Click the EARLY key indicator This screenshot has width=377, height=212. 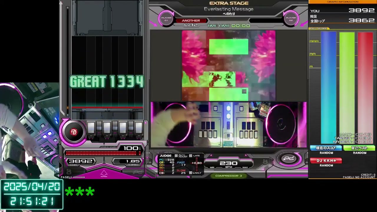[195, 173]
